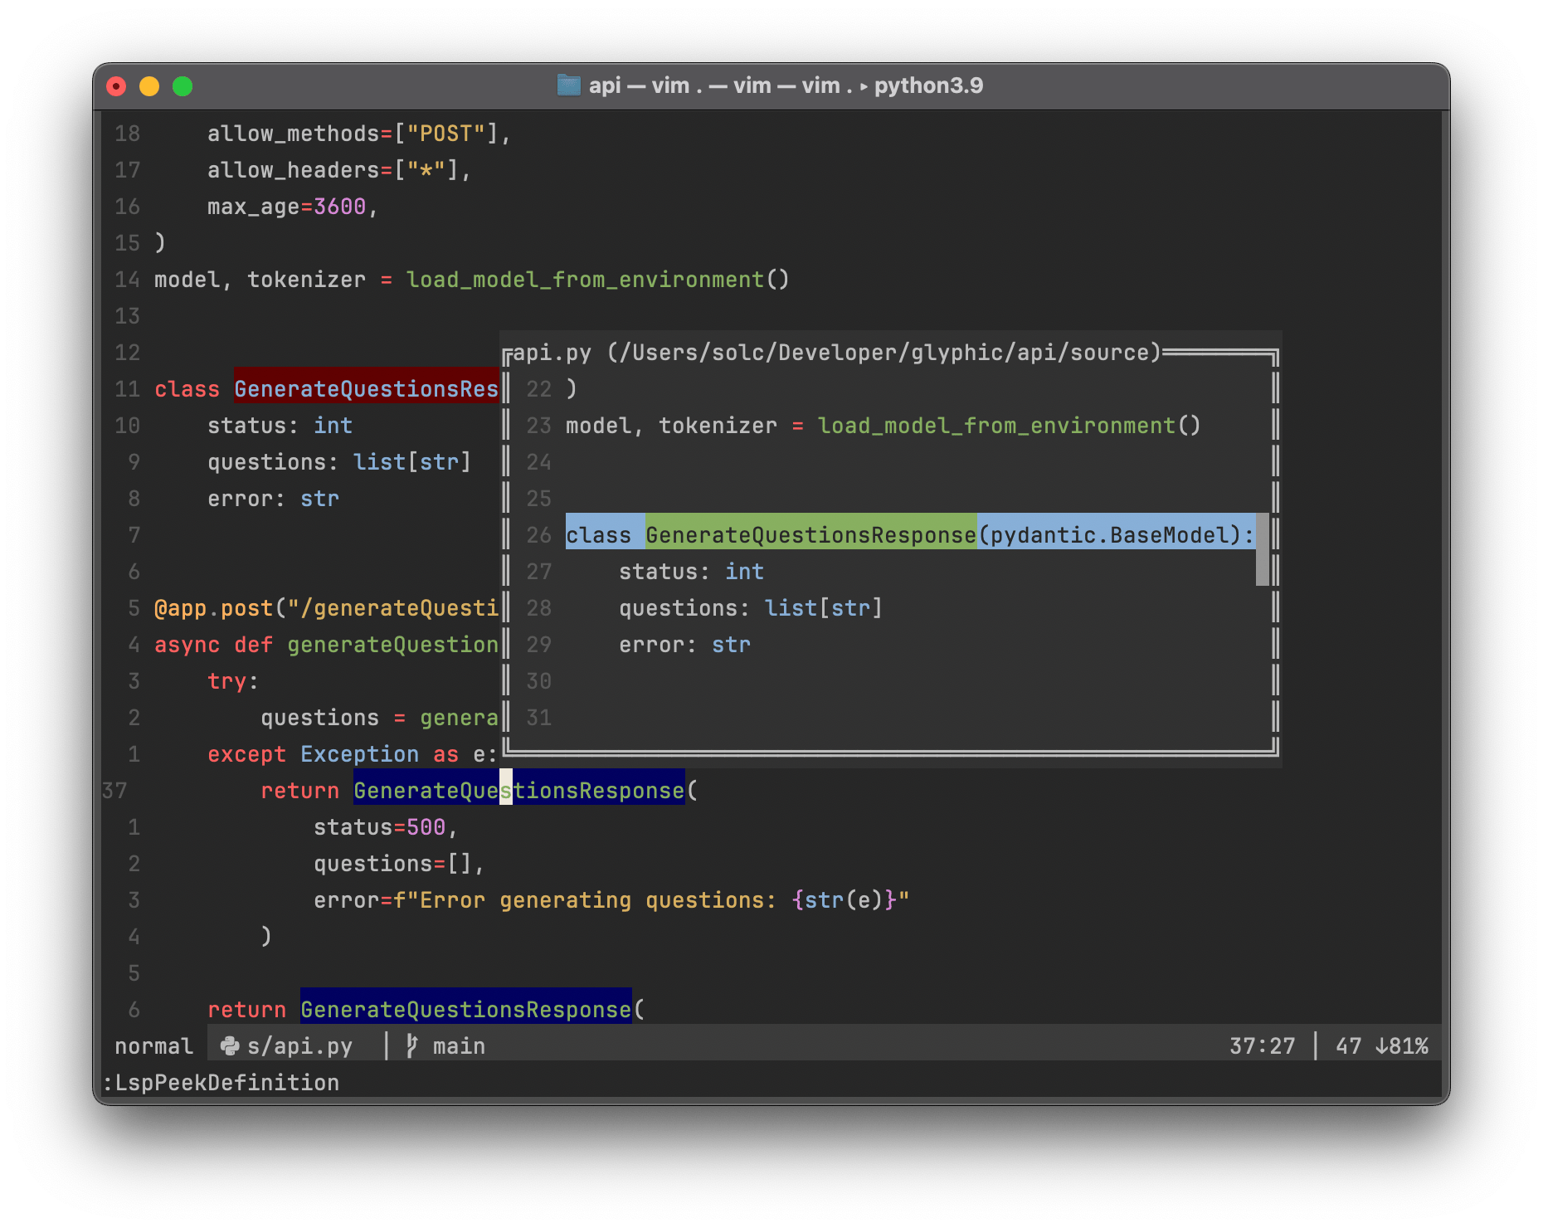Click 'load_model_from_environment()' on editor line 14
Screen dimensions: 1543x1228
[x=597, y=280]
